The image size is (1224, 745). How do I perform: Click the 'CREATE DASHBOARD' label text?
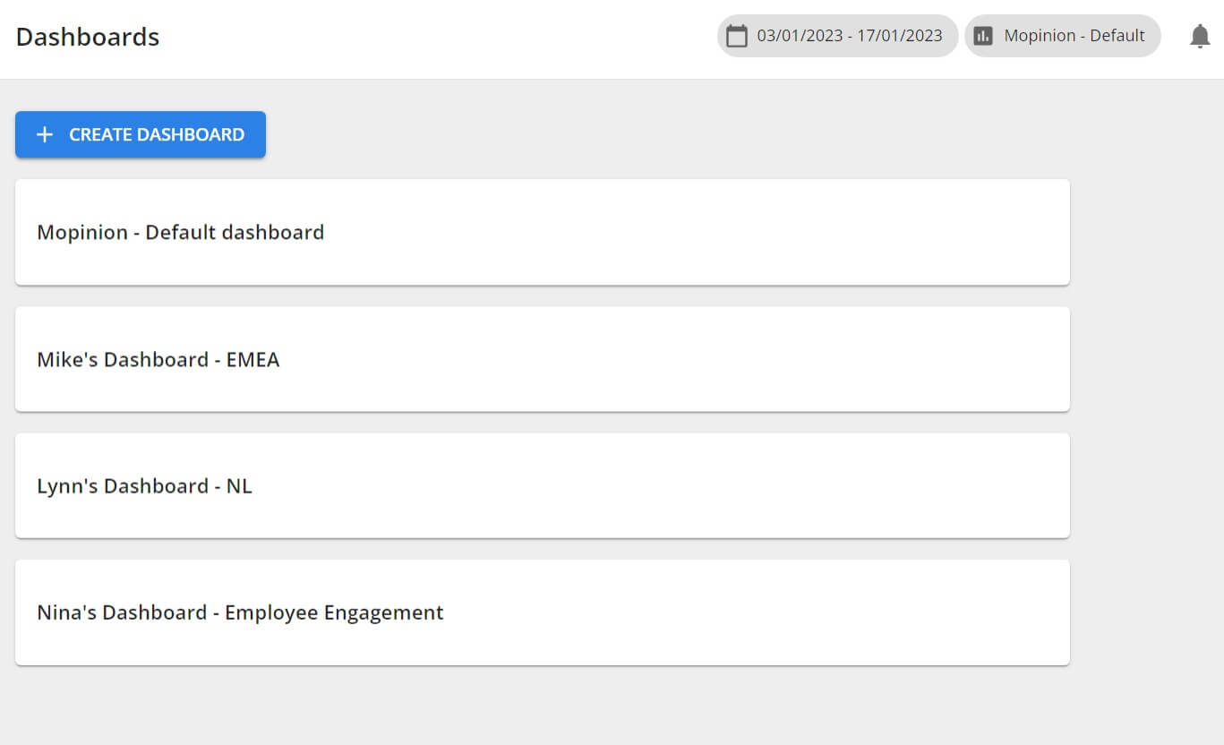(x=157, y=134)
